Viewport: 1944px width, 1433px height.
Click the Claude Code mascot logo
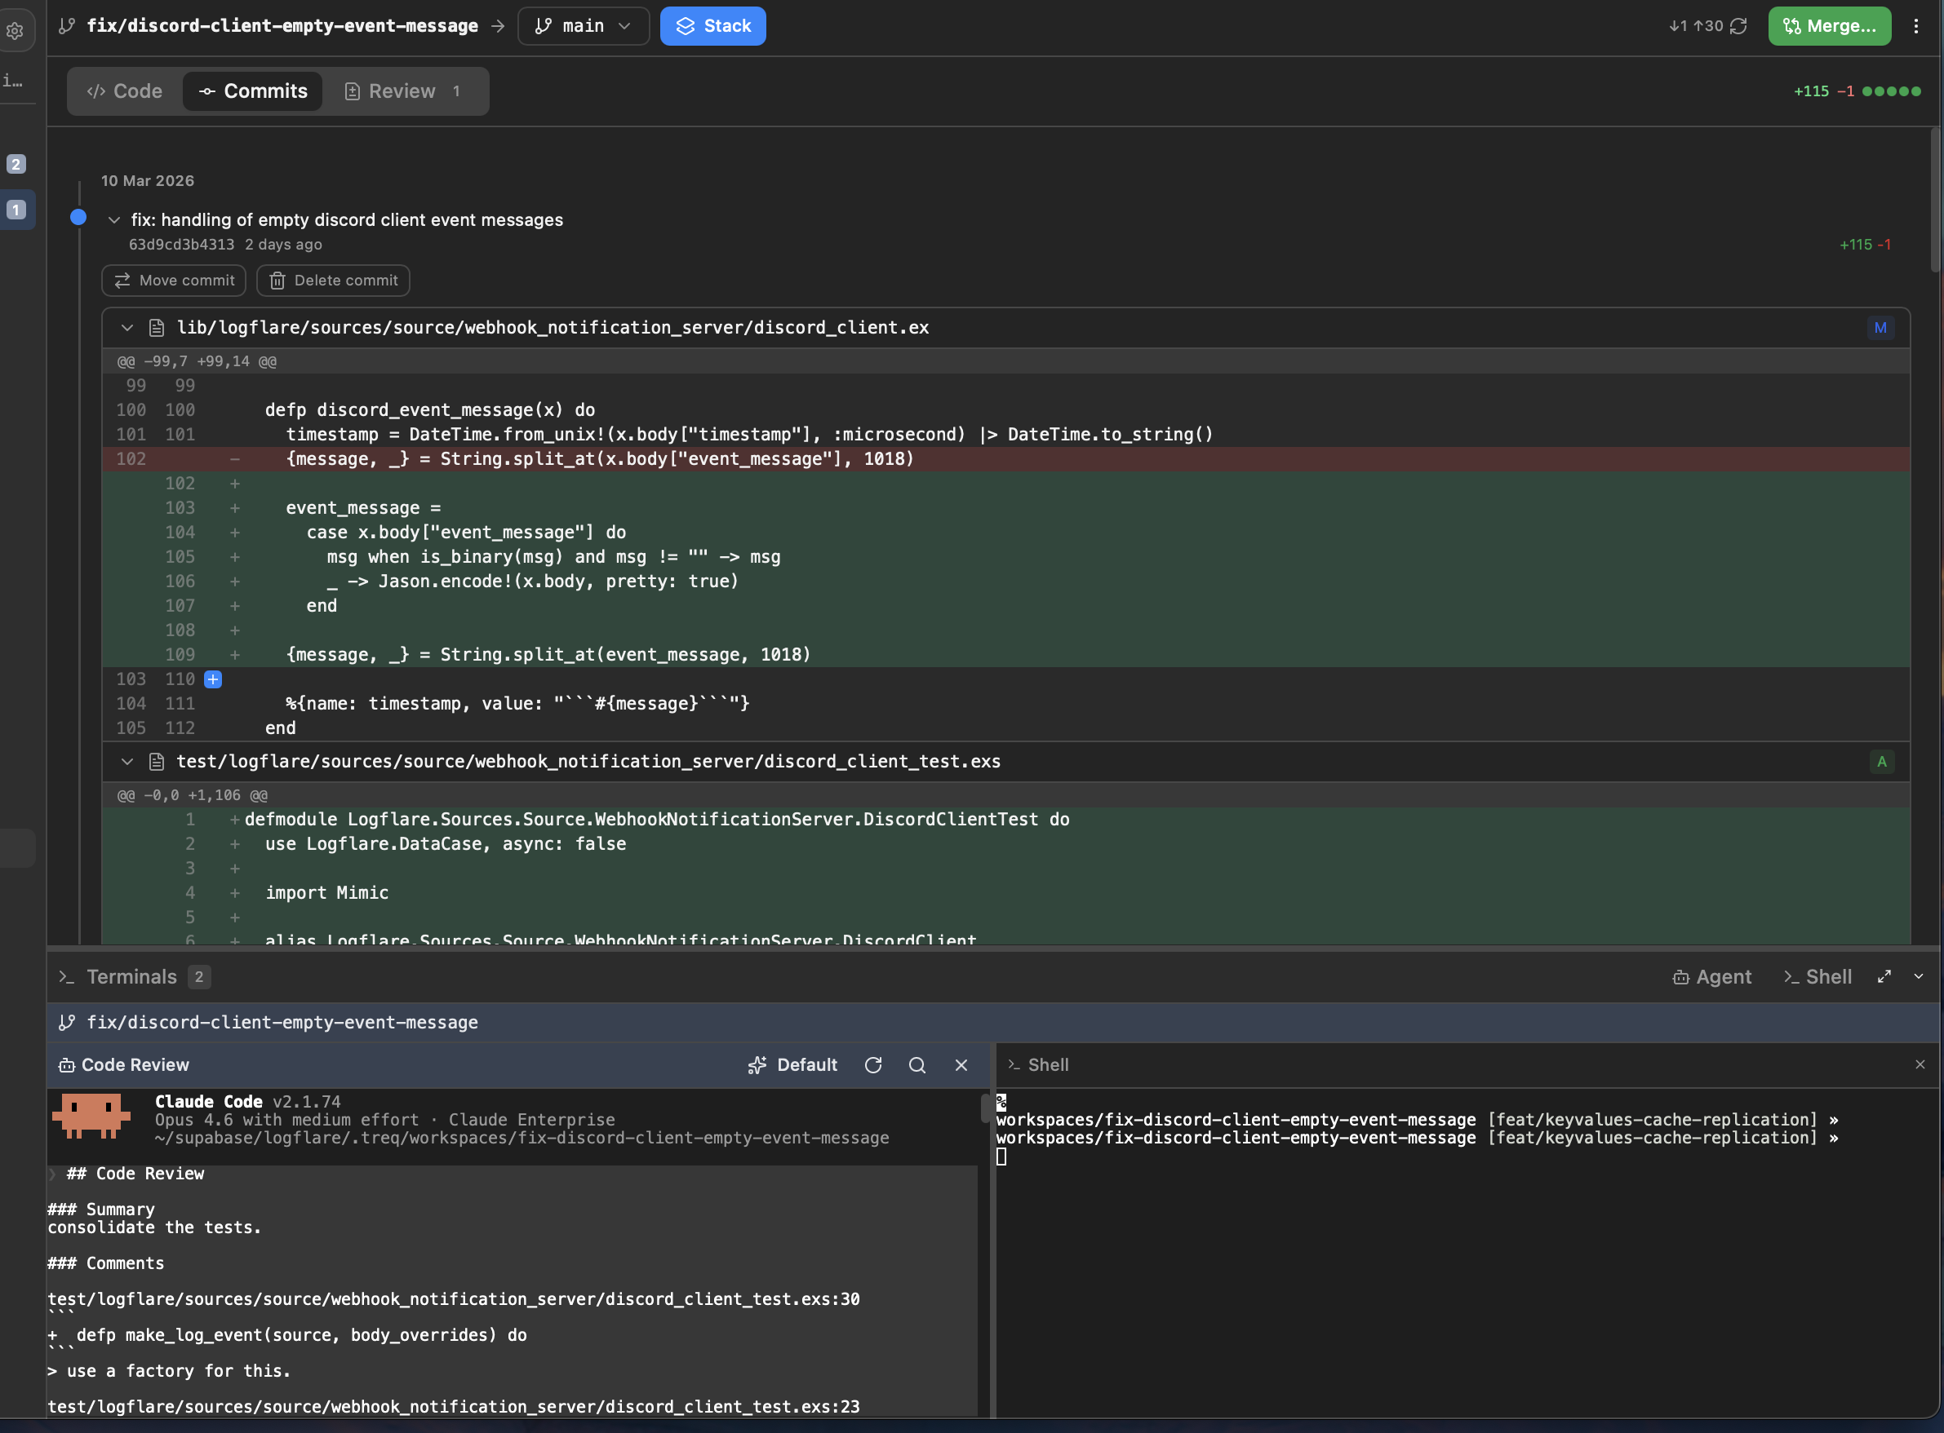pyautogui.click(x=91, y=1117)
